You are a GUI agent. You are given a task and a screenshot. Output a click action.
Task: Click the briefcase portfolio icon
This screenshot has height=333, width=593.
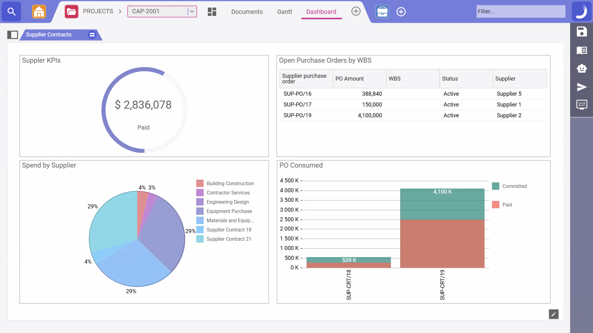tap(382, 12)
